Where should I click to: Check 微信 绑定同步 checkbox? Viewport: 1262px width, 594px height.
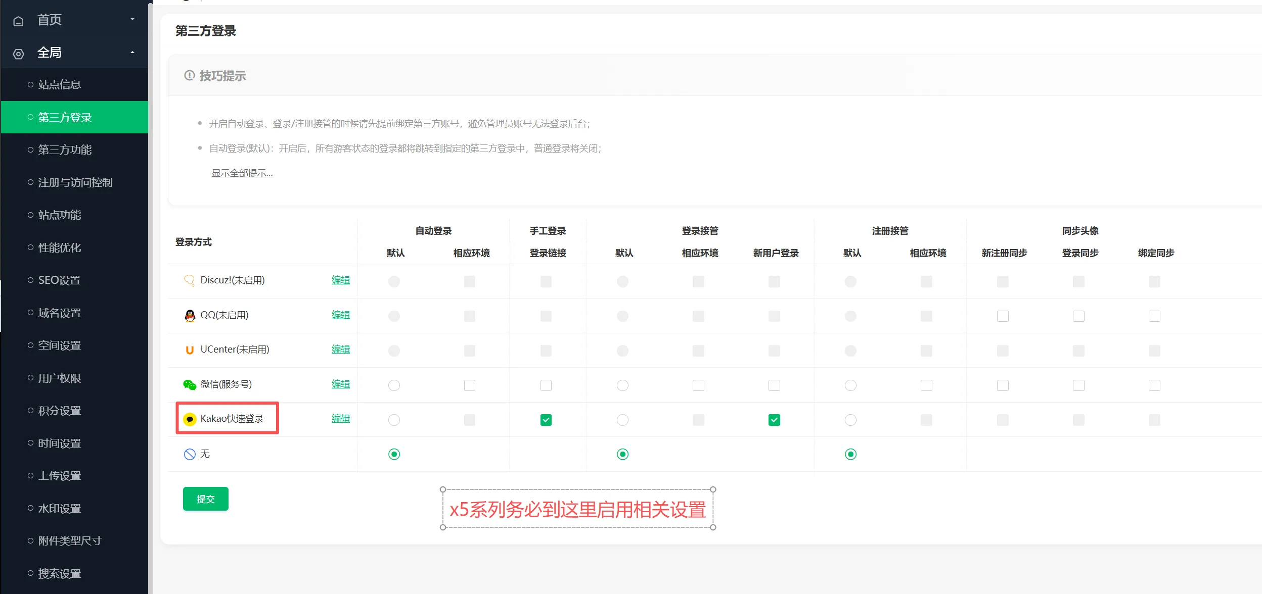1154,385
